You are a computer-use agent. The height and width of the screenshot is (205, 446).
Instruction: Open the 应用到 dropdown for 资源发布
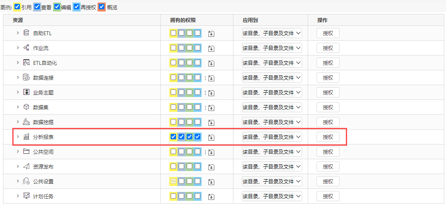pos(272,166)
